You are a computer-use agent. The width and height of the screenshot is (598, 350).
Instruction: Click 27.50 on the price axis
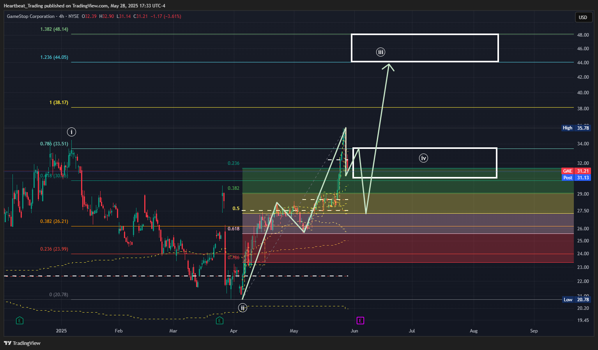pos(583,211)
